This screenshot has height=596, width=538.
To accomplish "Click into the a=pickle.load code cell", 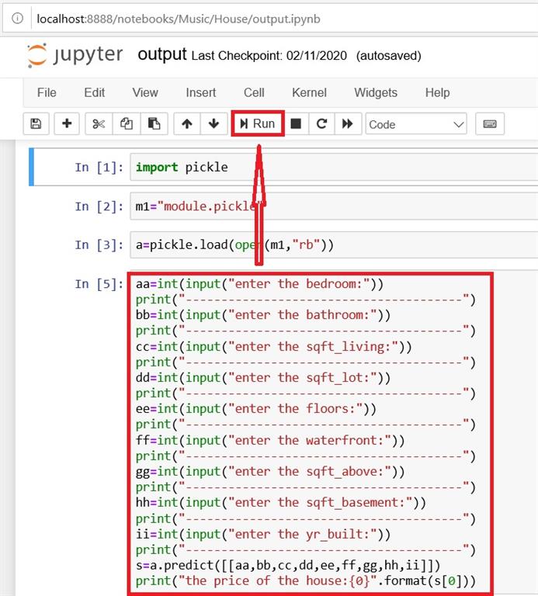I will (334, 244).
